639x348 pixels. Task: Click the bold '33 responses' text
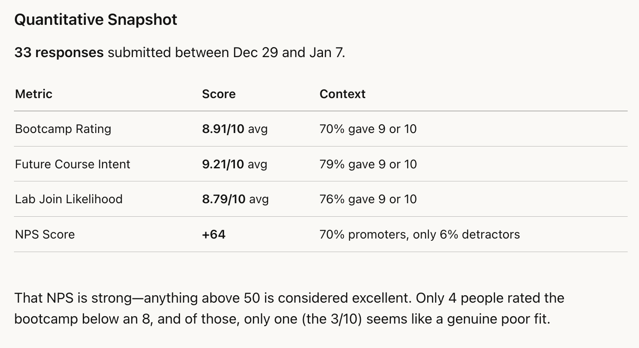point(59,53)
